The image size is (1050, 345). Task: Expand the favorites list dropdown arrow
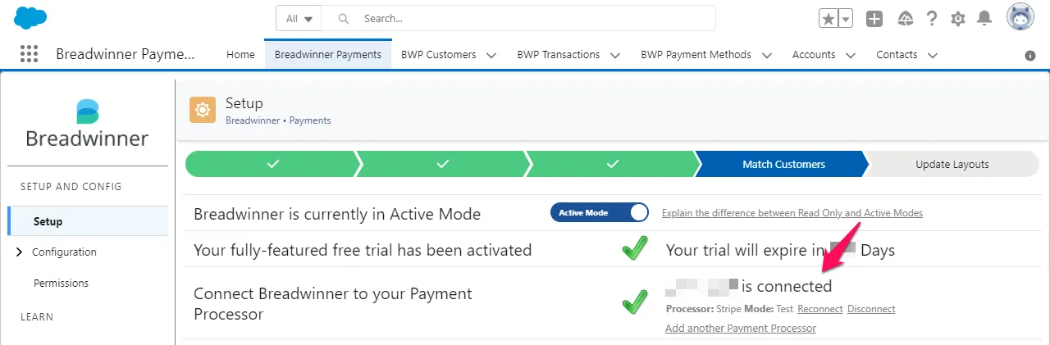(846, 19)
